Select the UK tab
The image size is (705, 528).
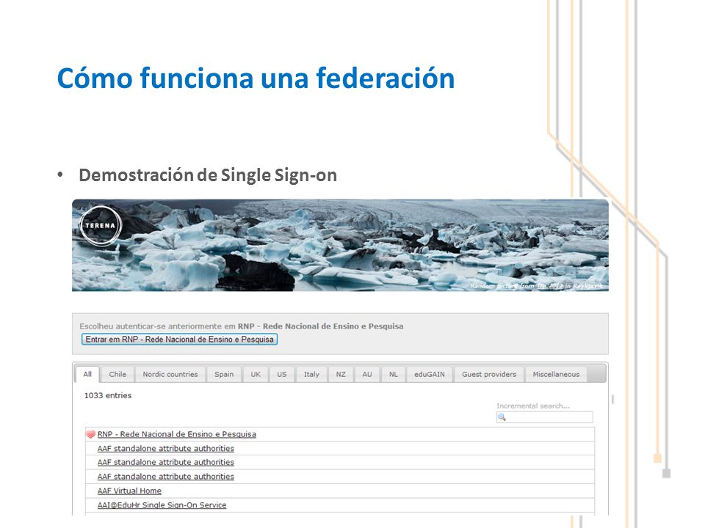[x=256, y=374]
